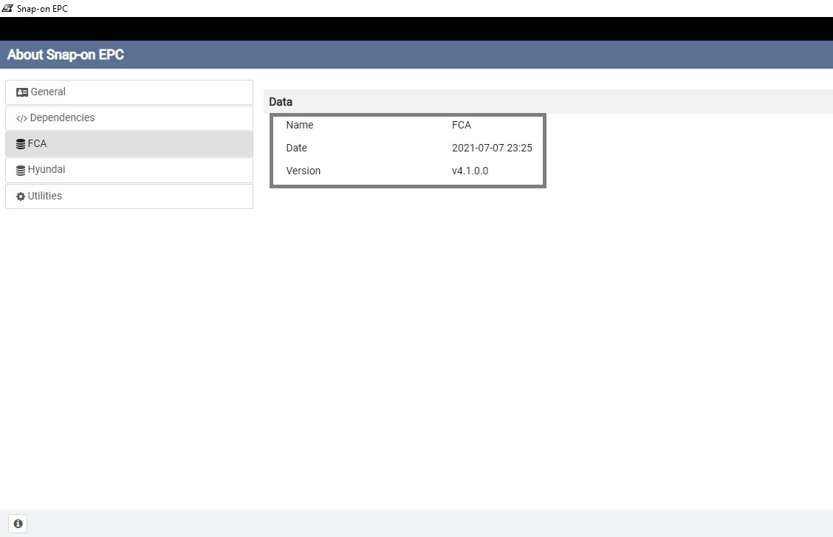The height and width of the screenshot is (537, 833).
Task: Click the Version label in Data table
Action: click(304, 171)
